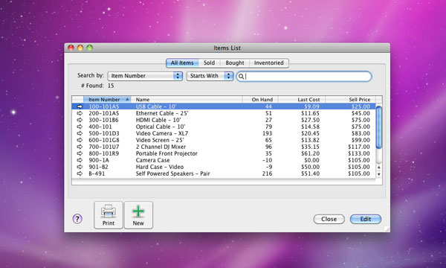Select the 'Portable Front Projector' item name
Image resolution: width=446 pixels, height=268 pixels.
pyautogui.click(x=167, y=153)
